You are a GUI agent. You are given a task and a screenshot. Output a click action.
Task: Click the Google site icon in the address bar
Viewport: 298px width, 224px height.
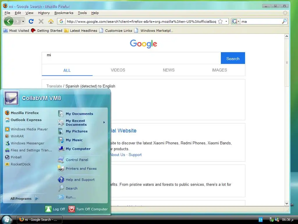point(61,21)
